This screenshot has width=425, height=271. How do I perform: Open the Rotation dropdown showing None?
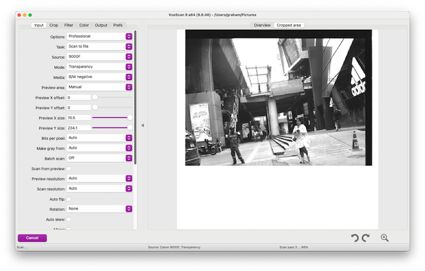click(100, 208)
